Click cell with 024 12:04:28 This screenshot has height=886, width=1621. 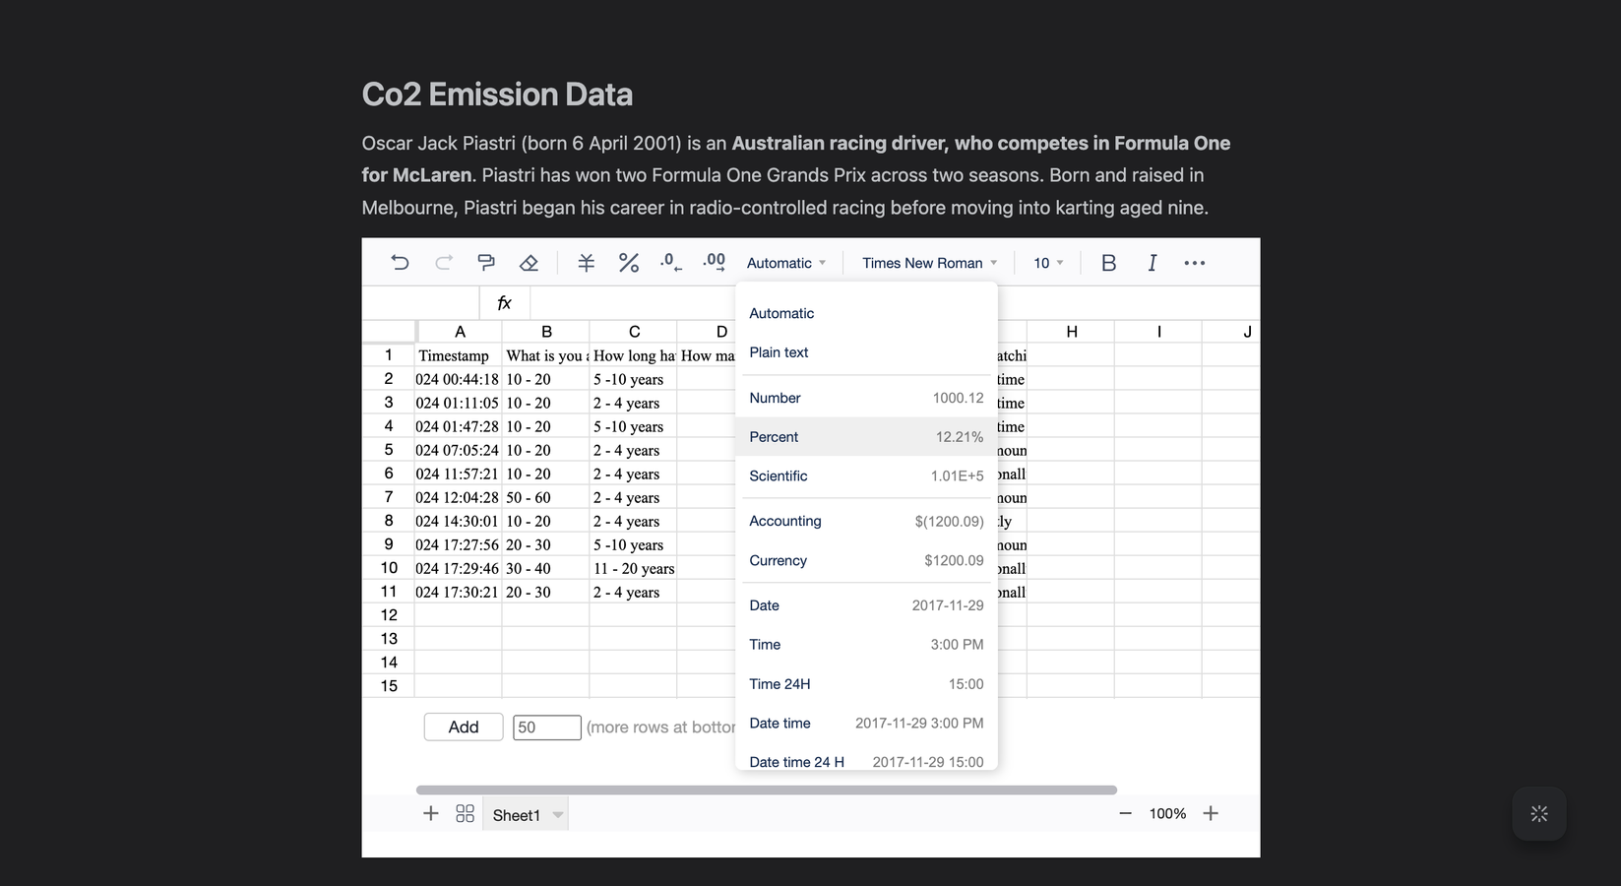[460, 497]
